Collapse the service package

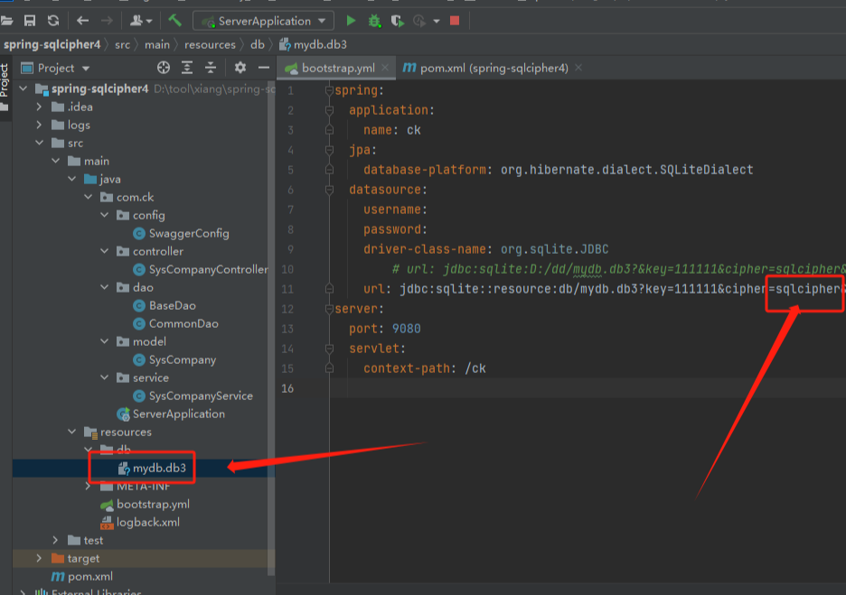point(104,377)
